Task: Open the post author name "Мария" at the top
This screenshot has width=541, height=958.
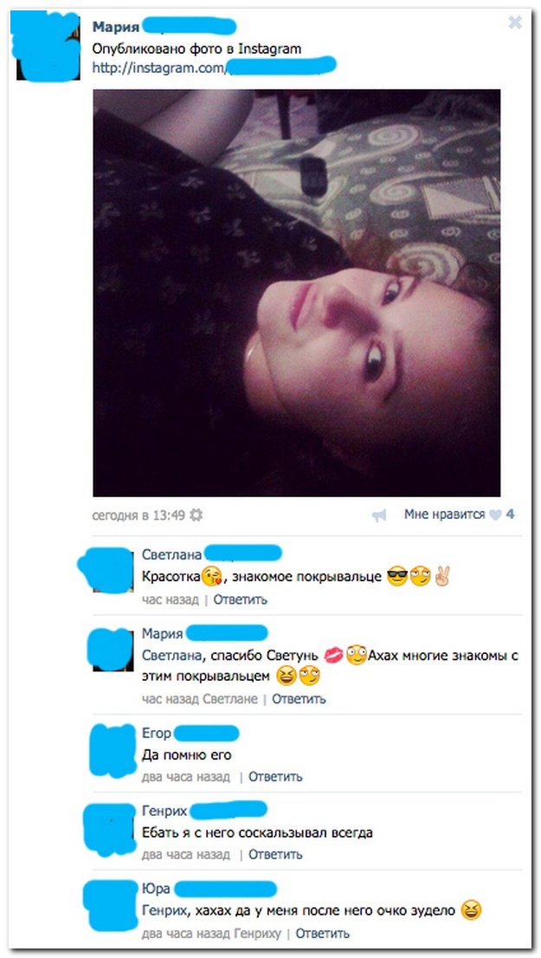Action: 116,28
